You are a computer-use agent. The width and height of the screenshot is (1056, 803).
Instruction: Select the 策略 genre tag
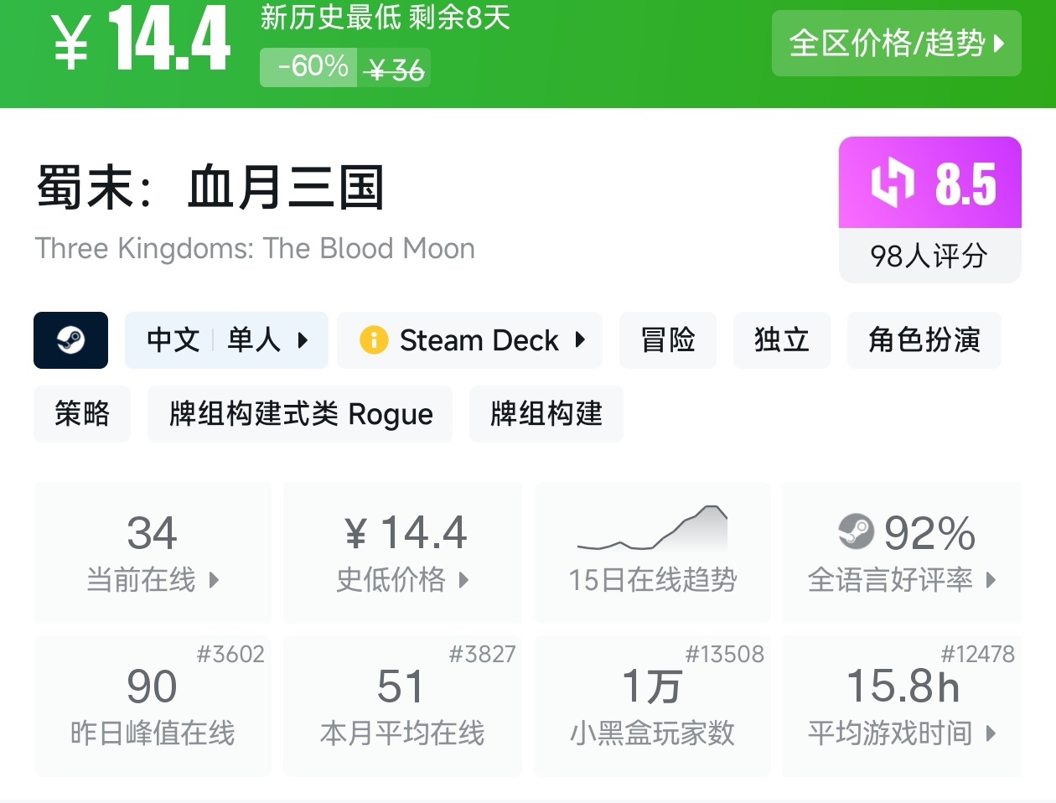(82, 414)
